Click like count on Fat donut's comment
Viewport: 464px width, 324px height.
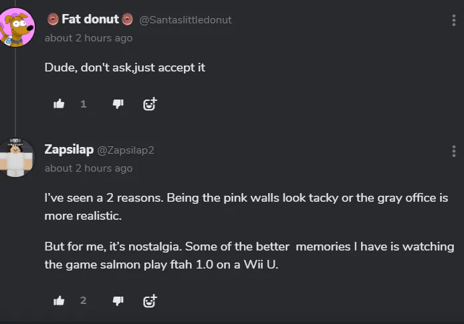pos(84,104)
